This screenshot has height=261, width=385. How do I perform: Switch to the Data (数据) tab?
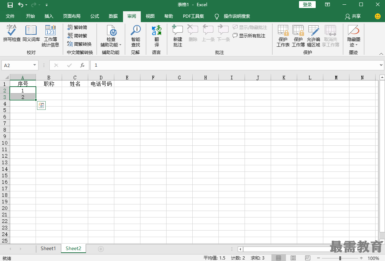click(113, 16)
